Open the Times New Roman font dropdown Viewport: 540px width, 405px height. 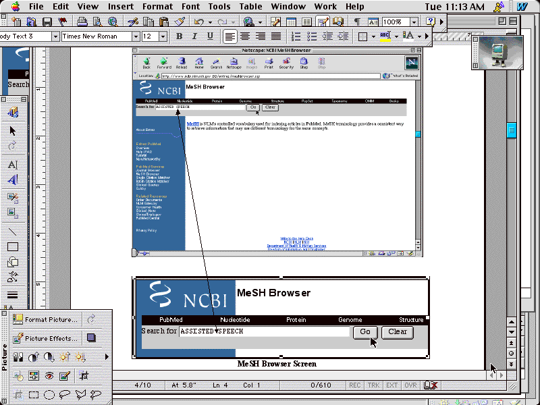click(x=136, y=36)
